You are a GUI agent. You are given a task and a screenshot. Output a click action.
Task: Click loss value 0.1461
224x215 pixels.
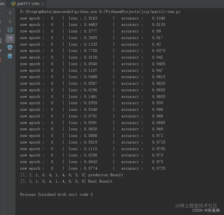pos(91,97)
